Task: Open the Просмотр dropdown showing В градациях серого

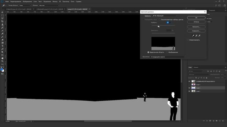Action: tap(168, 57)
